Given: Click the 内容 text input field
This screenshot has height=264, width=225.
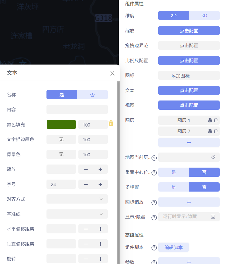Looking at the screenshot, I should click(x=77, y=109).
